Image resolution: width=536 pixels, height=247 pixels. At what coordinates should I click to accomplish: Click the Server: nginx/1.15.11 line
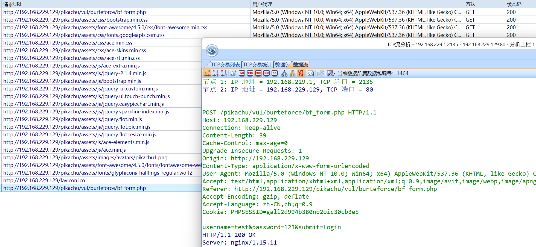(240, 243)
